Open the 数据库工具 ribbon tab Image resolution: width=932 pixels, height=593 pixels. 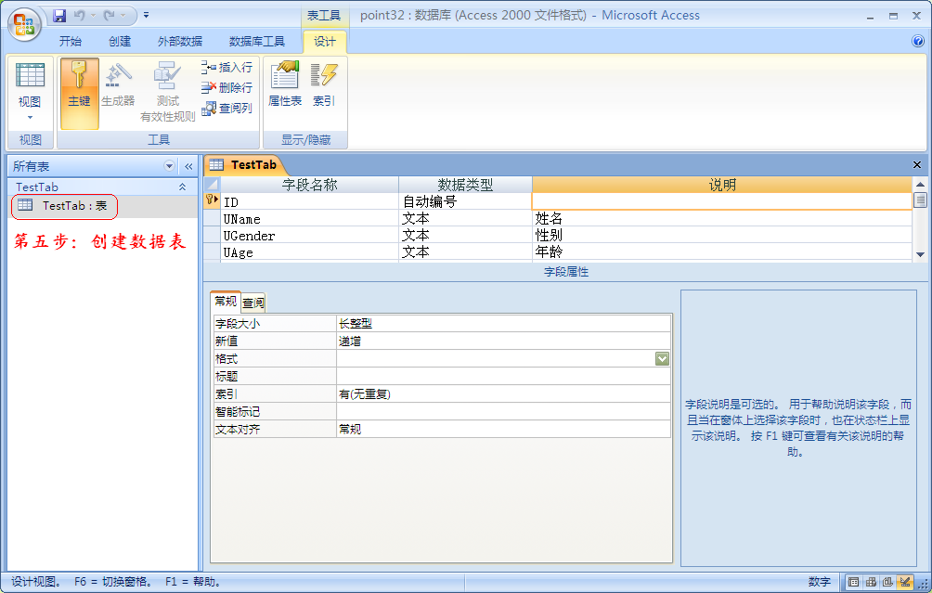coord(257,41)
